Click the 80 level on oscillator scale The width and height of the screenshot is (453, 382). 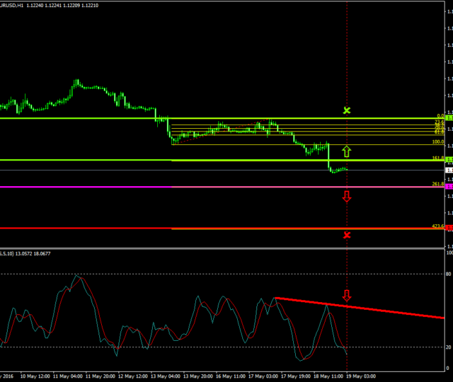[x=448, y=274]
